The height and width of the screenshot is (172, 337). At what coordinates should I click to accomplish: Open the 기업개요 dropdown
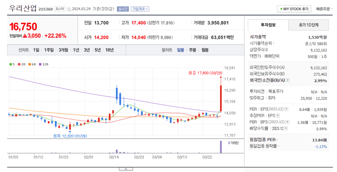pos(140,9)
